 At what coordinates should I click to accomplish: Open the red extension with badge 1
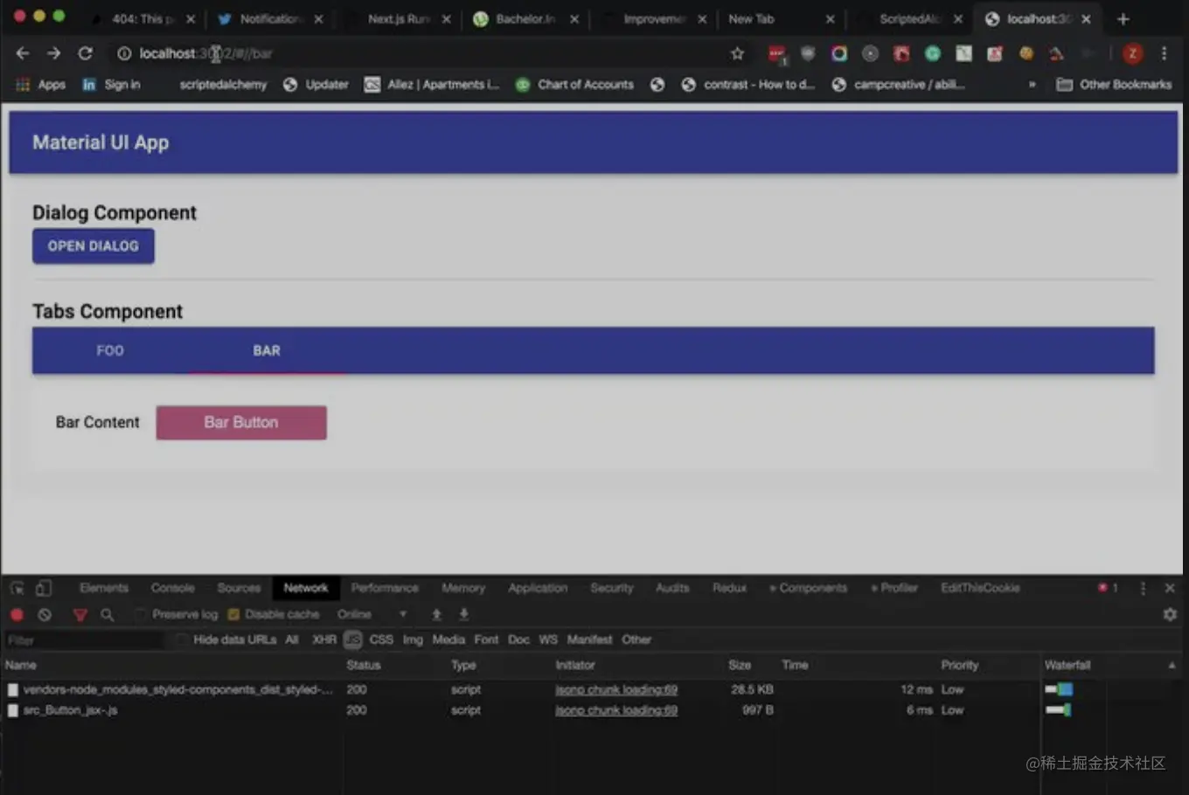coord(776,54)
